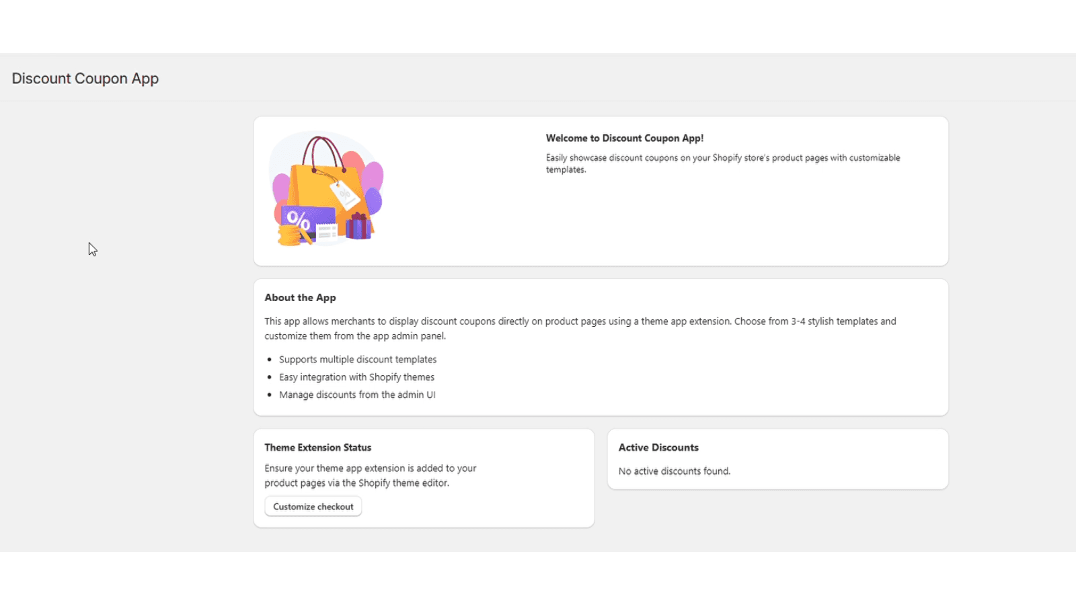
Task: Click the Customize checkout button
Action: (x=313, y=507)
